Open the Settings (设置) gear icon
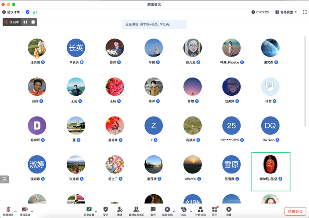 pos(229,210)
